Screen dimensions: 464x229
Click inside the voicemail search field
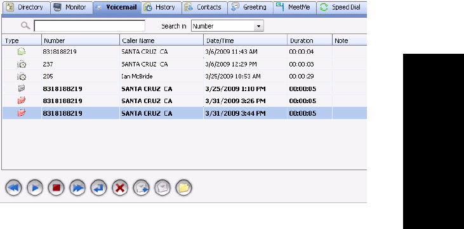point(89,26)
